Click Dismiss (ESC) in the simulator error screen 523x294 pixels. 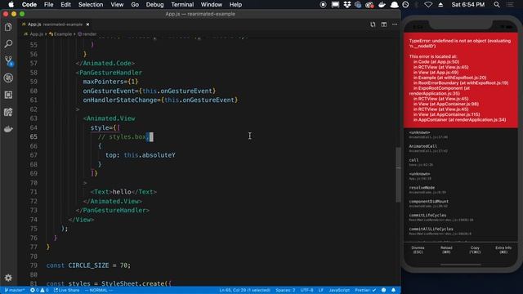(418, 250)
